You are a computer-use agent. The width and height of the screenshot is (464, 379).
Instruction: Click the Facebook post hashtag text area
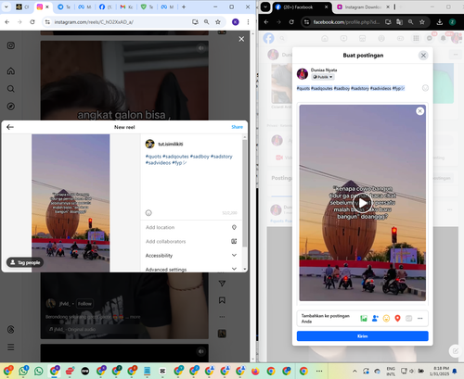tap(351, 88)
